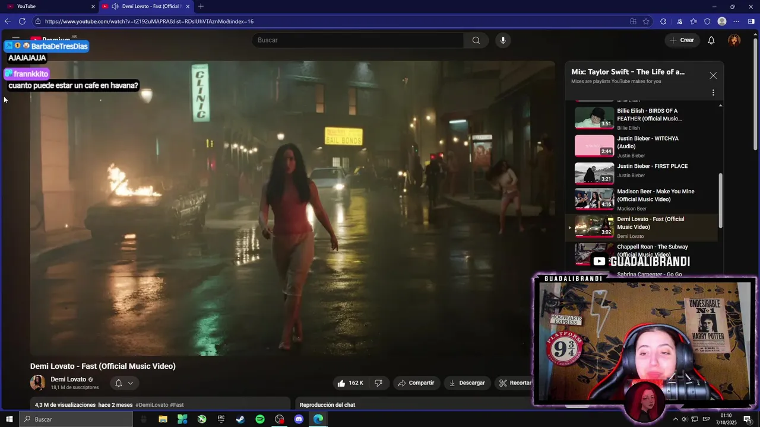Open a new browser tab with plus
This screenshot has width=760, height=427.
[x=201, y=7]
